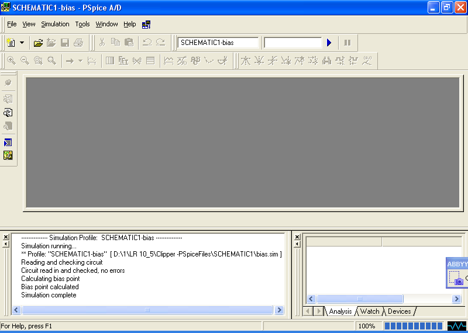Click the Paste clipboard icon
The height and width of the screenshot is (333, 468).
pyautogui.click(x=129, y=42)
